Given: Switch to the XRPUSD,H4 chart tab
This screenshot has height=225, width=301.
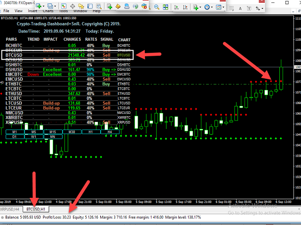Looking at the screenshot, I should coord(9,209).
